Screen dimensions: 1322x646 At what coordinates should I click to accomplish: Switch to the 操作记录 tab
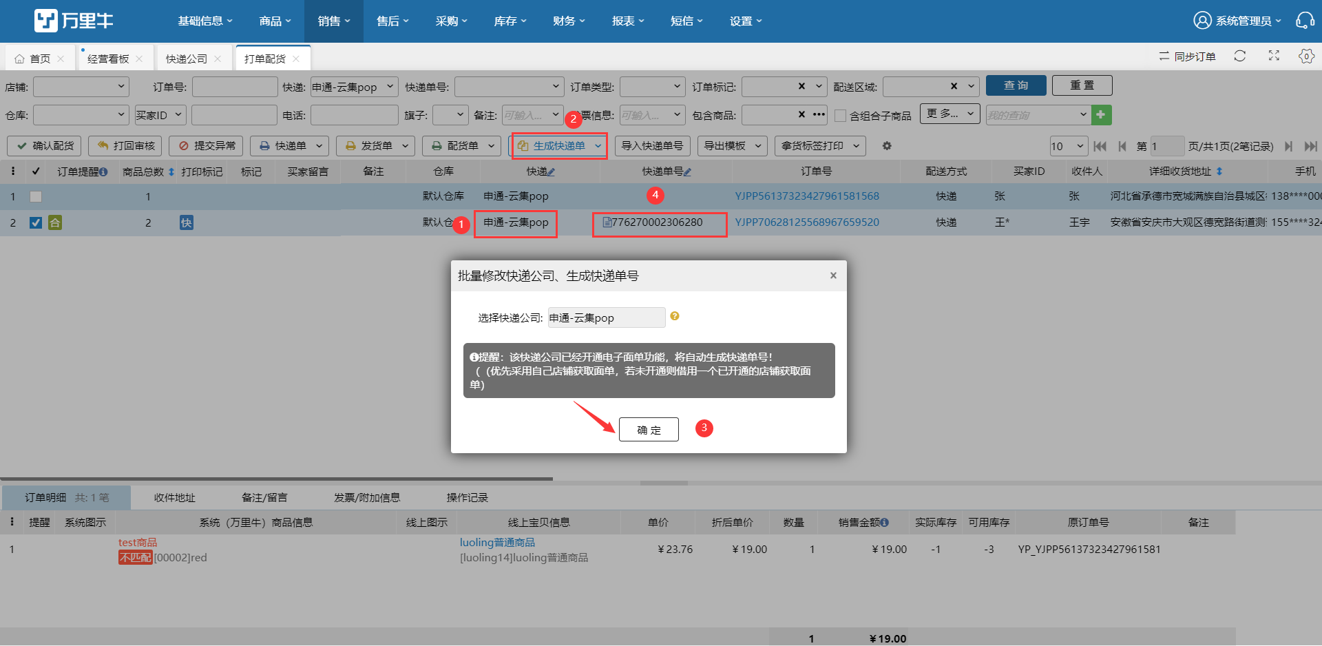point(467,497)
